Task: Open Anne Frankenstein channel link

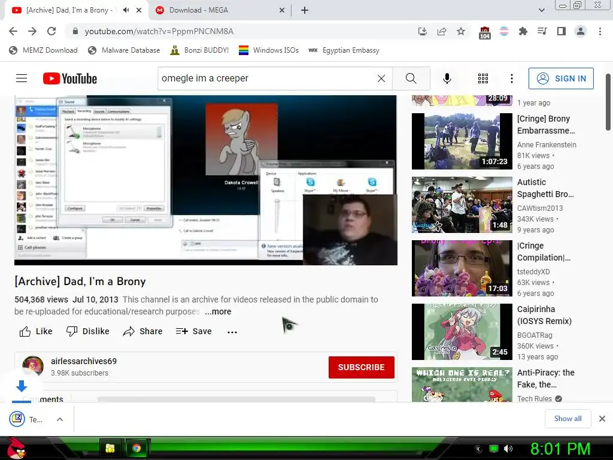Action: tap(547, 145)
